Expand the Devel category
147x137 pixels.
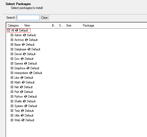click(x=12, y=54)
